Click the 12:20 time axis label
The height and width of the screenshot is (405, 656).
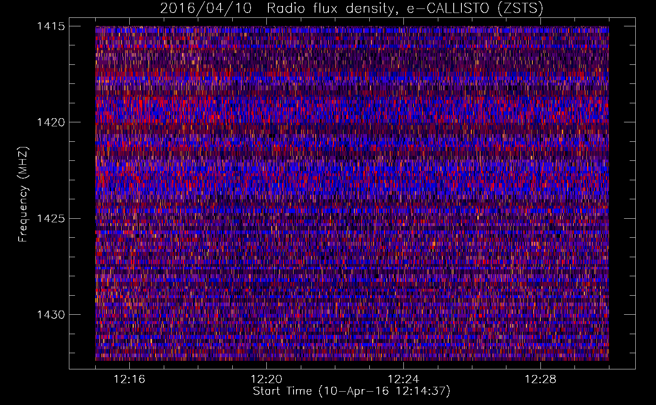266,379
